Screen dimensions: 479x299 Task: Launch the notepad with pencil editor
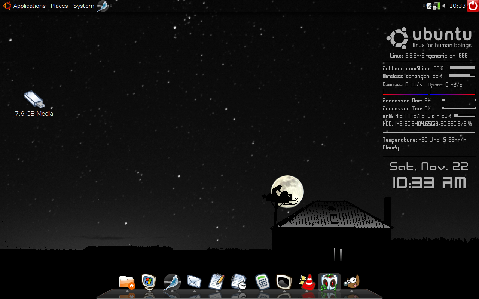[x=216, y=282]
